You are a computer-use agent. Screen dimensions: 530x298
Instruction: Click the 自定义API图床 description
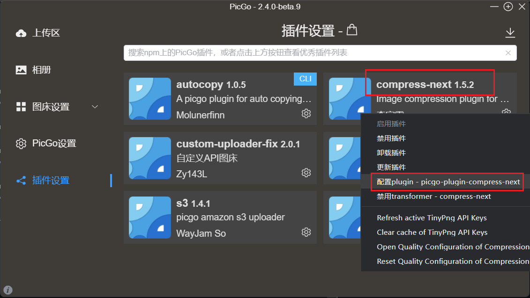207,158
